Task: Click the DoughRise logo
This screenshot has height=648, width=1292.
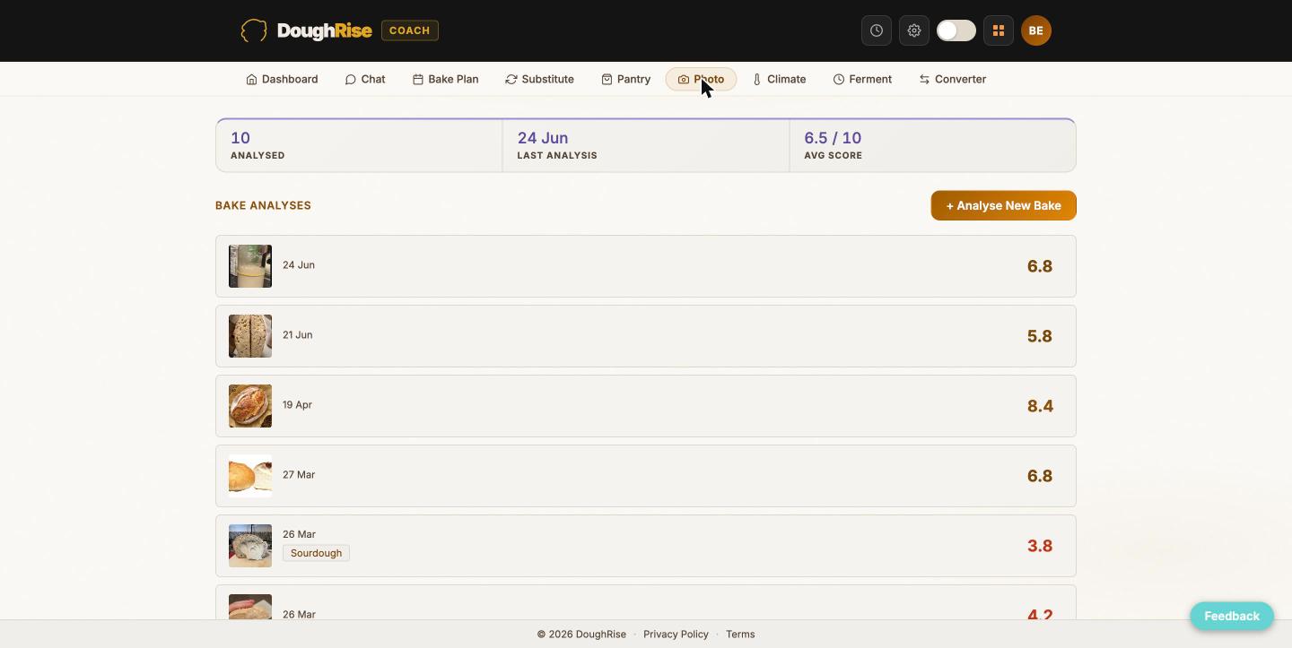Action: click(x=306, y=30)
